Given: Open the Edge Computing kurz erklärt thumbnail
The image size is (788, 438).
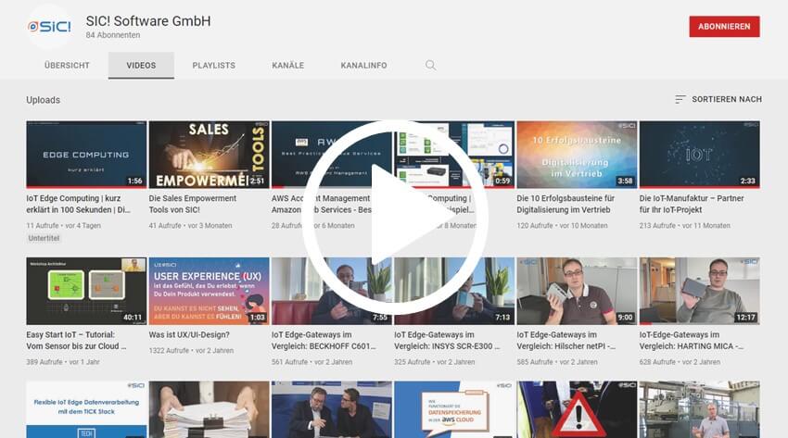Looking at the screenshot, I should coord(86,155).
